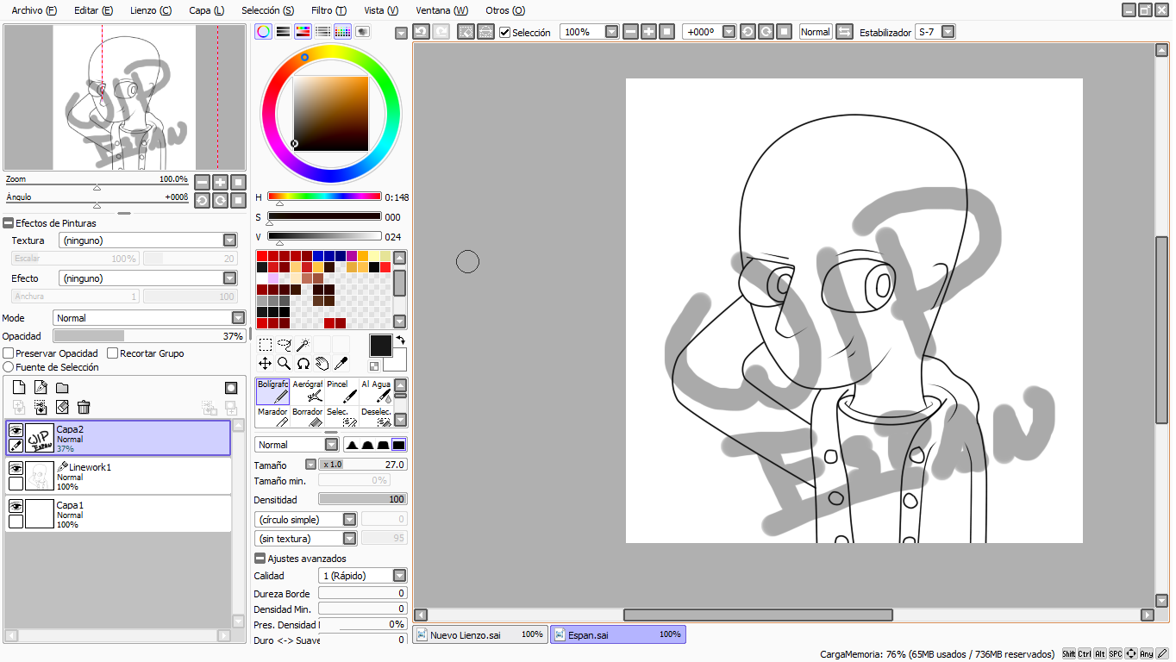Enable the Preservar Opacidad checkbox
The width and height of the screenshot is (1176, 662).
tap(9, 353)
